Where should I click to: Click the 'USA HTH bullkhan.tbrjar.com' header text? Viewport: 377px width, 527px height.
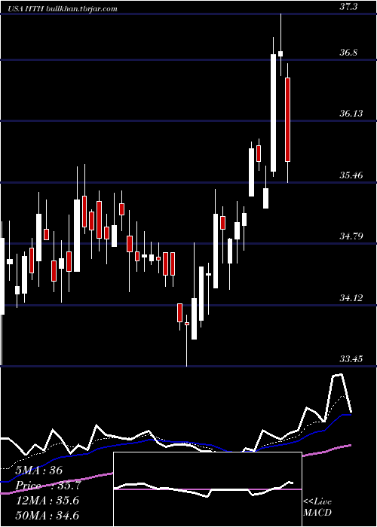coord(62,8)
